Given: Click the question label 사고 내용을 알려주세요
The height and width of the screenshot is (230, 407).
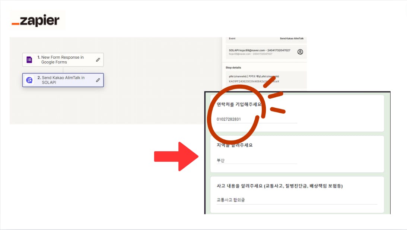Looking at the screenshot, I should tap(280, 186).
